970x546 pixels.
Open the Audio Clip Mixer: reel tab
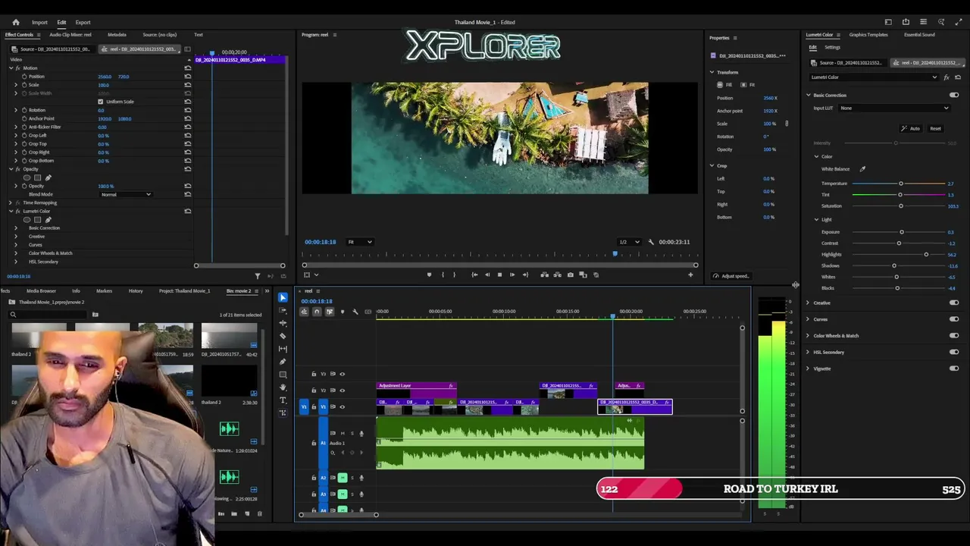click(70, 35)
